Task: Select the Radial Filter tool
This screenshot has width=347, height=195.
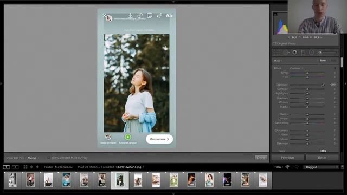Action: [311, 53]
